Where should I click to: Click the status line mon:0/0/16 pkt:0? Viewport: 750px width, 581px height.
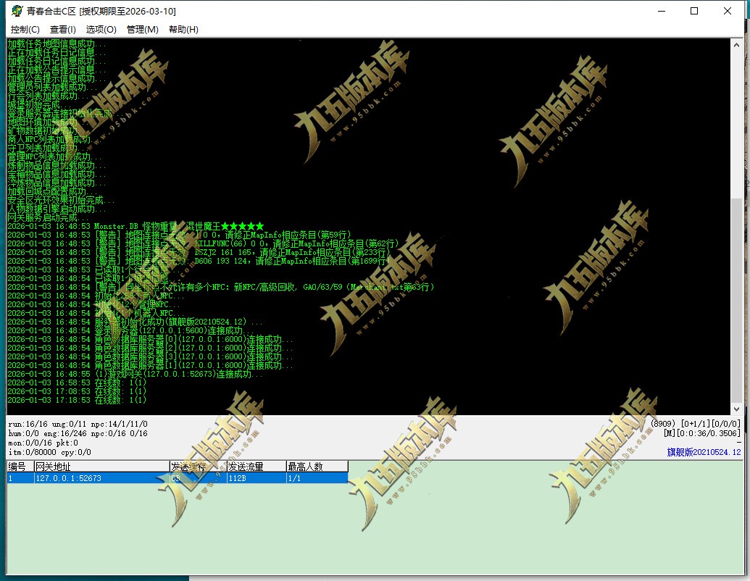coord(43,443)
